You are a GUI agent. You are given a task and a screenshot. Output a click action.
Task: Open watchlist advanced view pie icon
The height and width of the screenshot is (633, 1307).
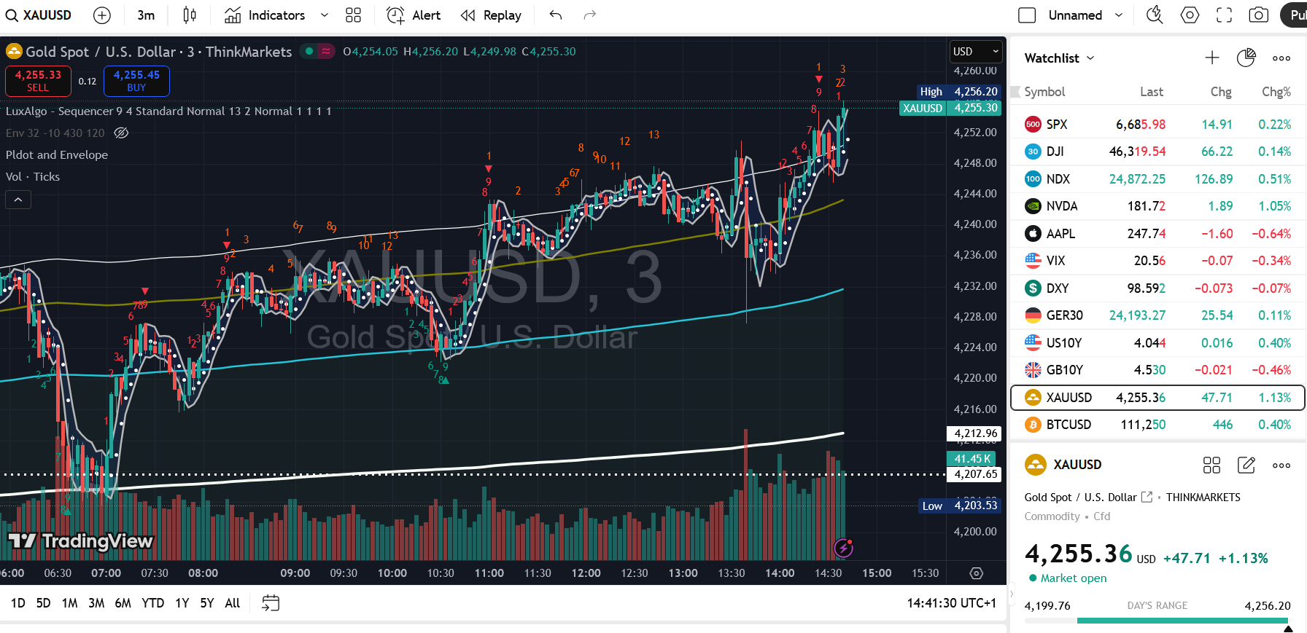coord(1246,58)
